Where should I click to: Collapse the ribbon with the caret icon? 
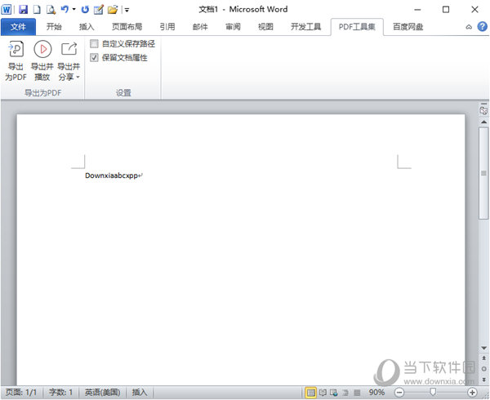tap(469, 27)
